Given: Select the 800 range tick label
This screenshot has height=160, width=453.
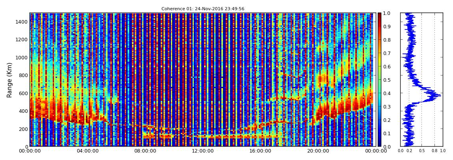Looking at the screenshot, I should (24, 75).
